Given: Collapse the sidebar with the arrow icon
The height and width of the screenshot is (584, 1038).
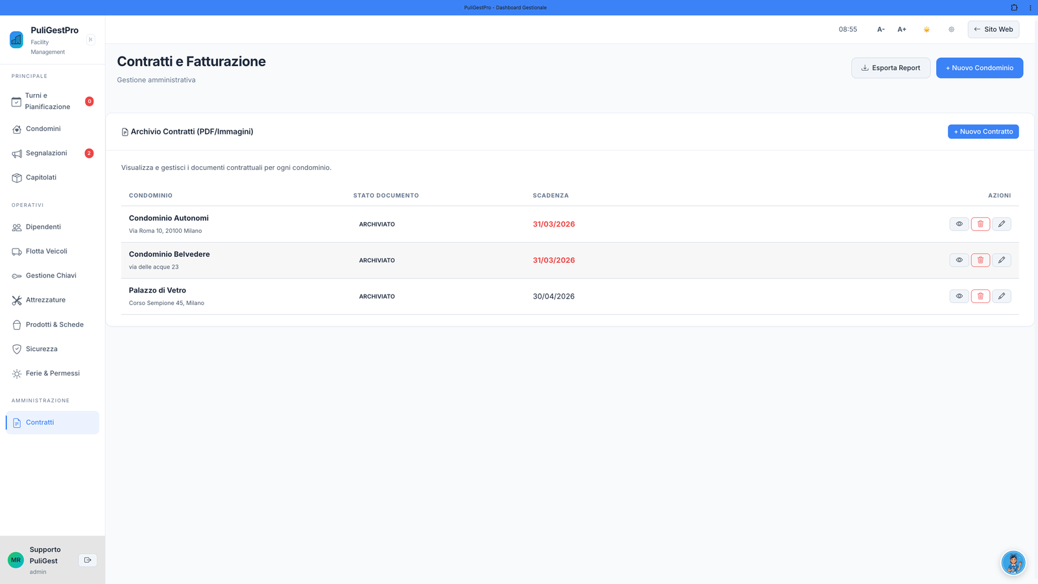Looking at the screenshot, I should (90, 40).
